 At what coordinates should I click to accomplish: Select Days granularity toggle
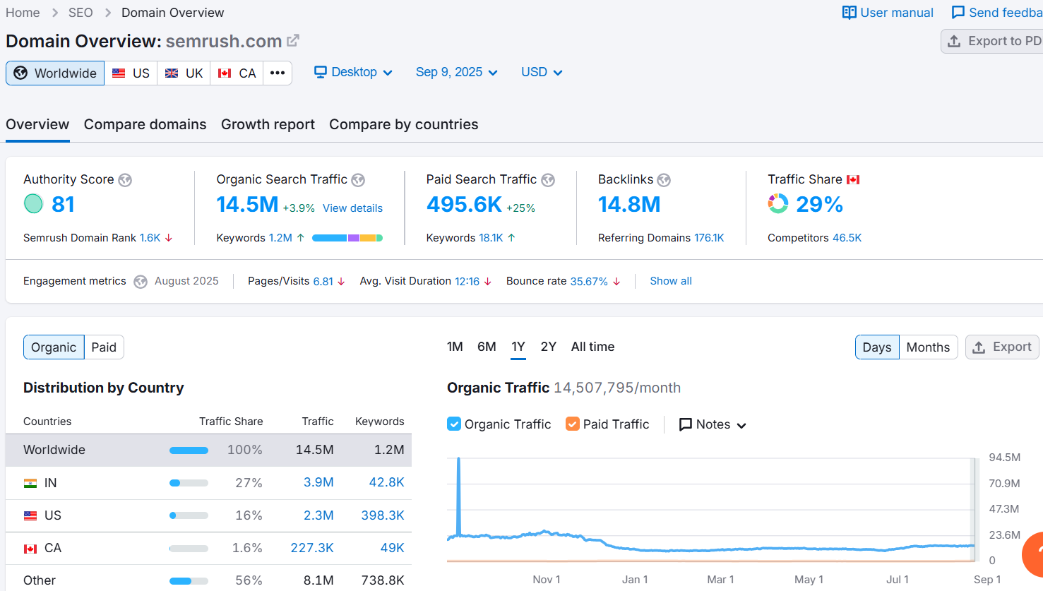click(877, 347)
